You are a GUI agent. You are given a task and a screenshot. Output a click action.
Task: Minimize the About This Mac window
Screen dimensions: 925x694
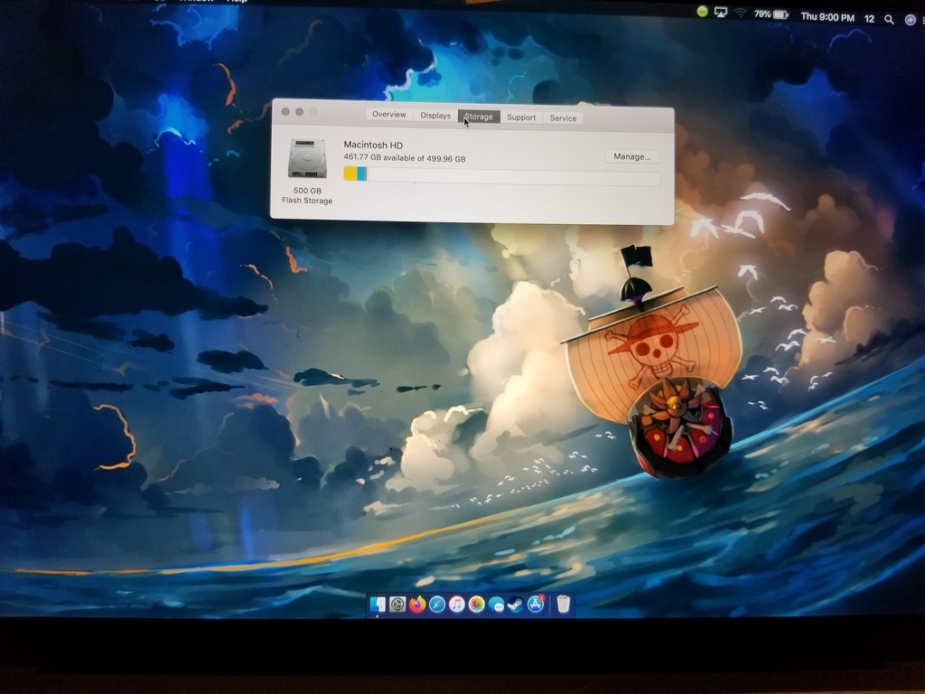tap(300, 111)
